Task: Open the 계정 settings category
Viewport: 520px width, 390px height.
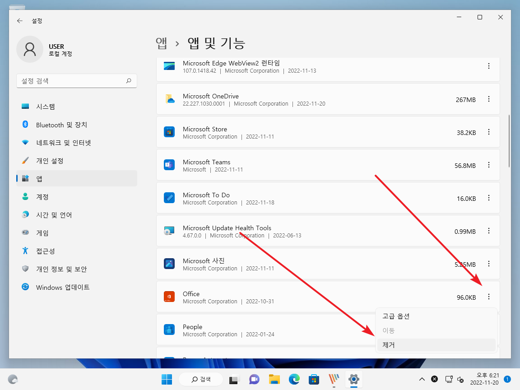Action: [x=77, y=197]
